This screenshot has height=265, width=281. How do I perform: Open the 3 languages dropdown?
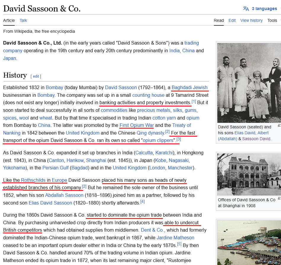(x=264, y=9)
